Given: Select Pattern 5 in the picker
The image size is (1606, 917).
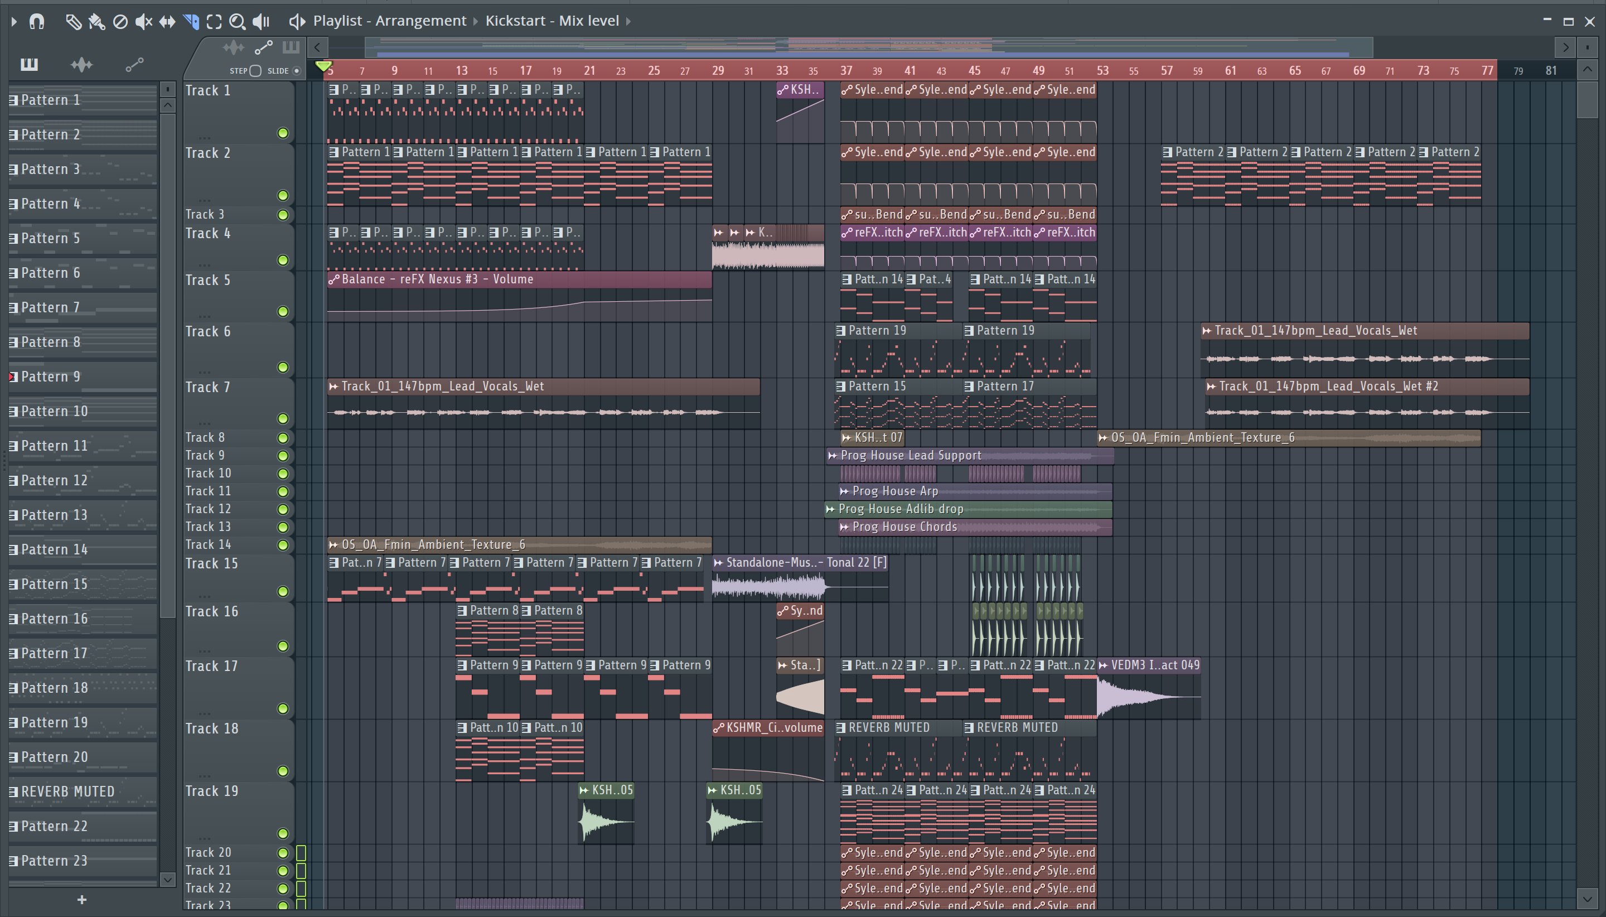Looking at the screenshot, I should point(83,238).
